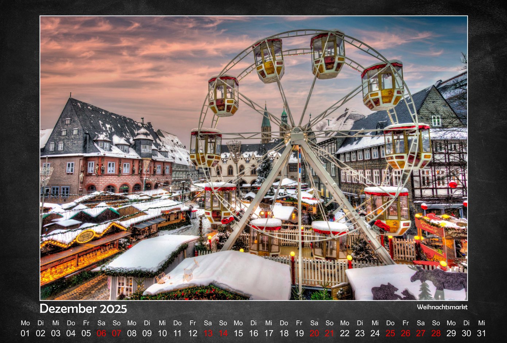Select date 15
This screenshot has height=343, width=507.
tap(238, 333)
